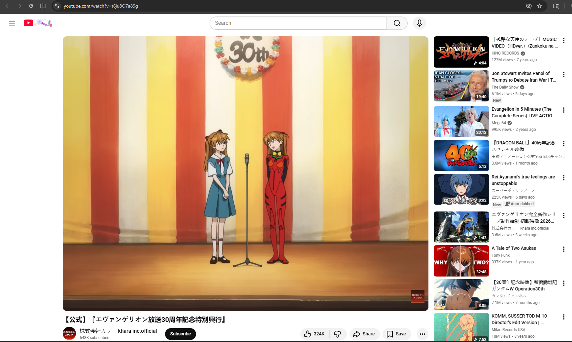Reload the YouTube page
The image size is (572, 342).
[x=31, y=6]
